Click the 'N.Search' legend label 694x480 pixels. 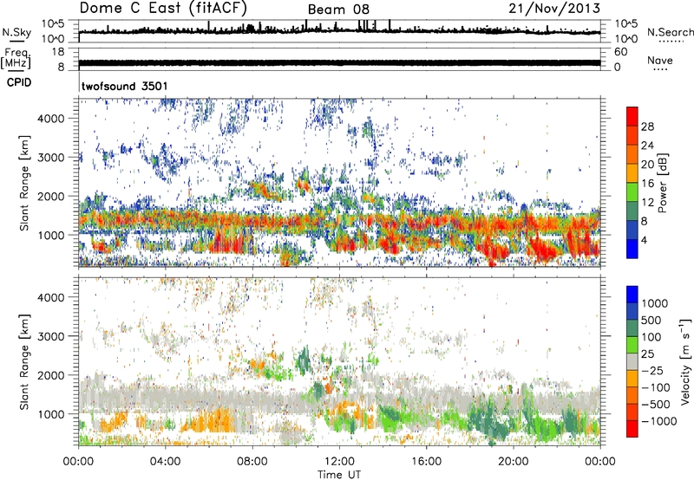click(671, 32)
